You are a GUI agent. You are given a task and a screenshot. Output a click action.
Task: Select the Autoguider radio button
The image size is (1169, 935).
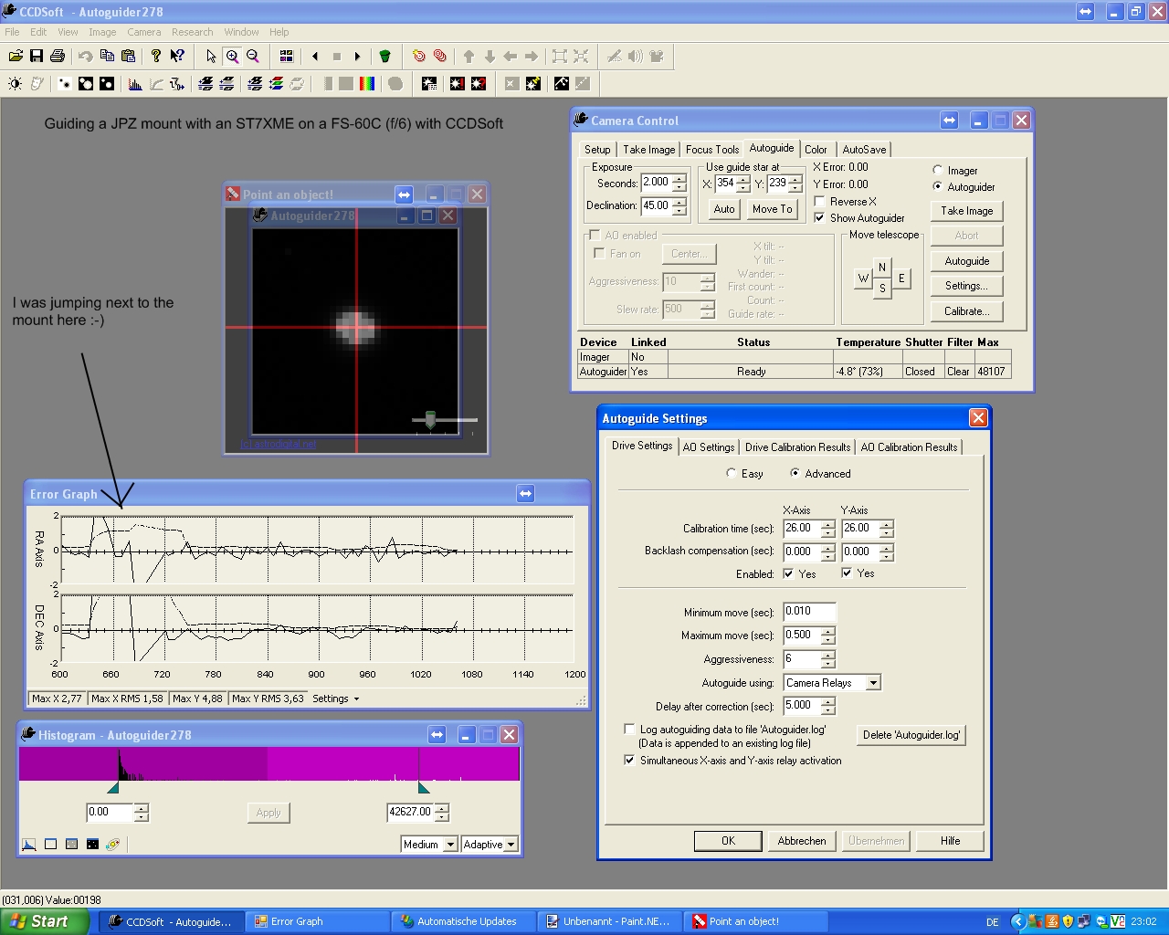(x=938, y=187)
